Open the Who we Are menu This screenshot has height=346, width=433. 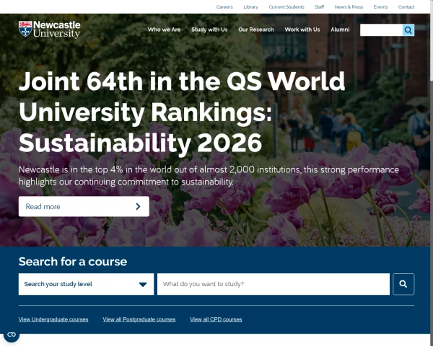[x=164, y=30]
